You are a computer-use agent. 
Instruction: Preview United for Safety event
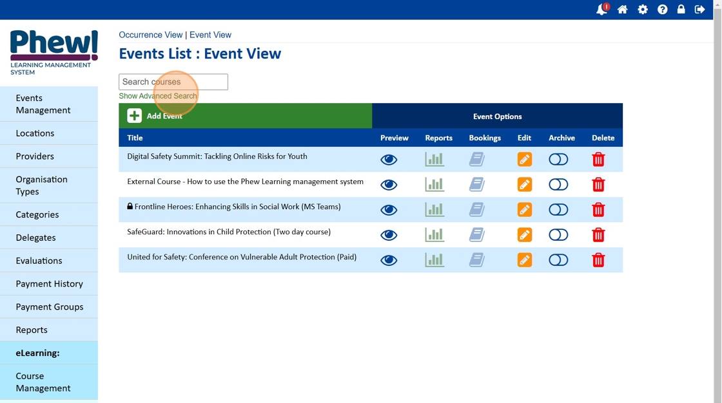pos(389,260)
